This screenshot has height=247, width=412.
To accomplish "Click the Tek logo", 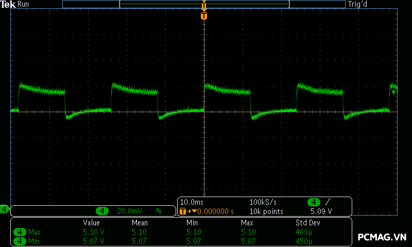I will pyautogui.click(x=8, y=4).
